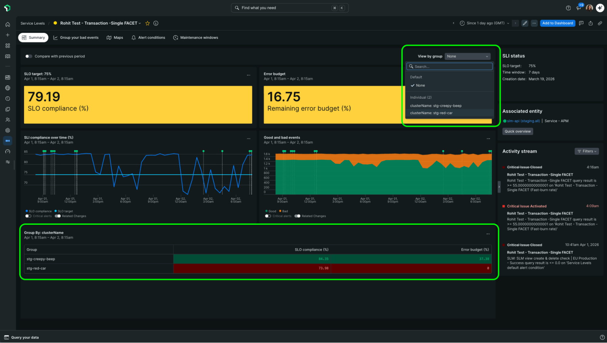Open SLO target tile options menu
This screenshot has height=343, width=607.
(249, 75)
